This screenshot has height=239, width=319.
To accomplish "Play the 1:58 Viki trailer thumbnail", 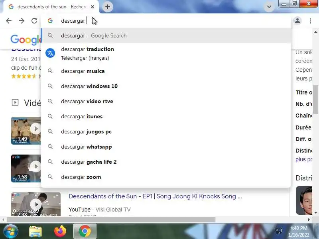I will [x=26, y=168].
